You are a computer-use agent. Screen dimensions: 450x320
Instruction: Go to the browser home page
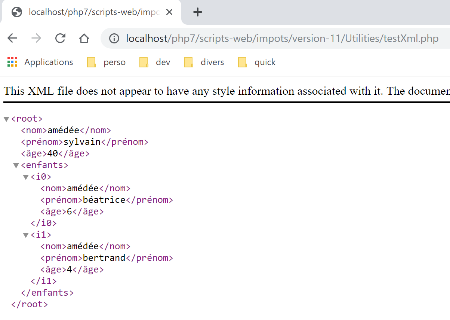[84, 38]
